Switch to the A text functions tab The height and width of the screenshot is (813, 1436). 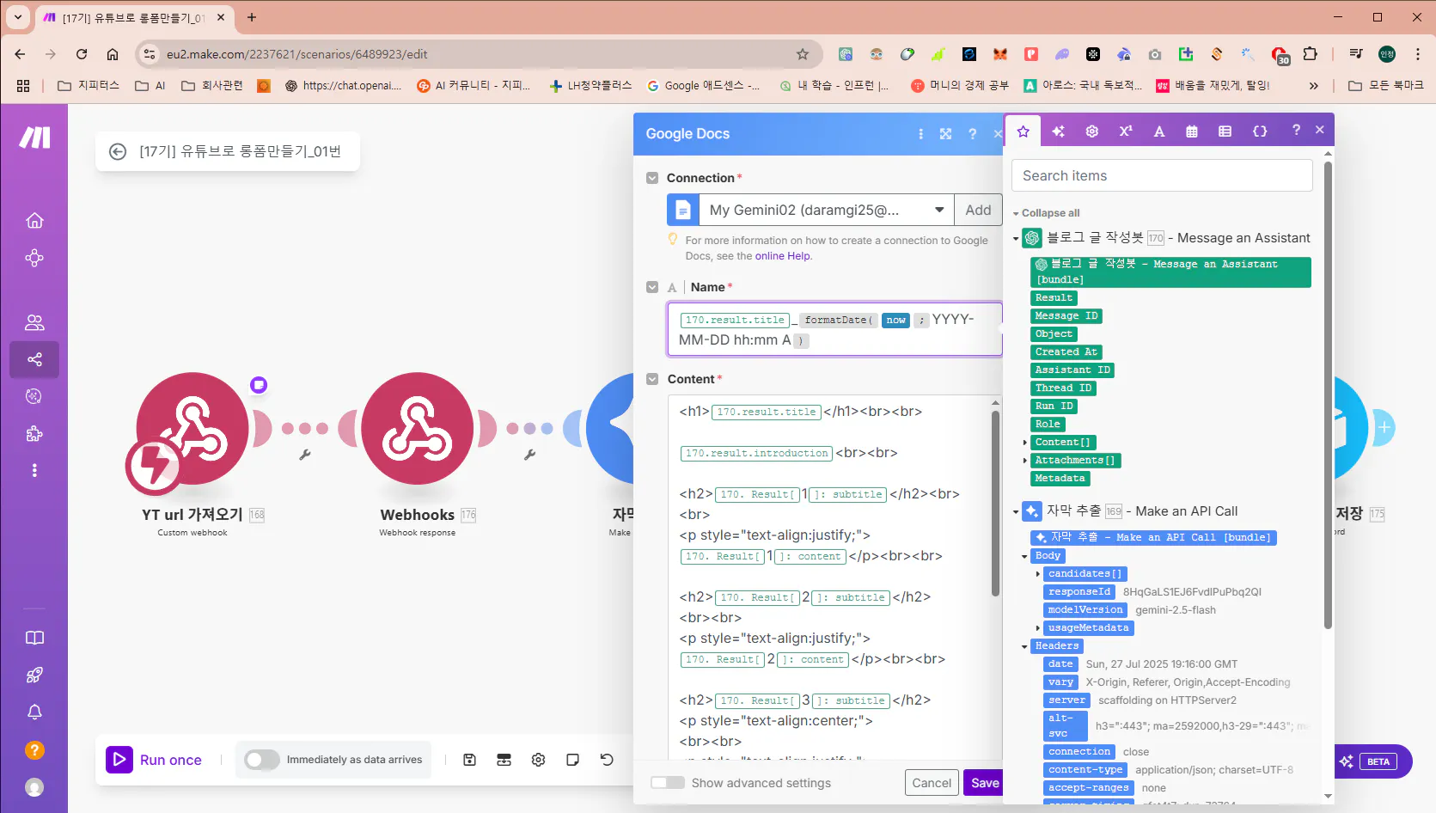click(x=1159, y=131)
